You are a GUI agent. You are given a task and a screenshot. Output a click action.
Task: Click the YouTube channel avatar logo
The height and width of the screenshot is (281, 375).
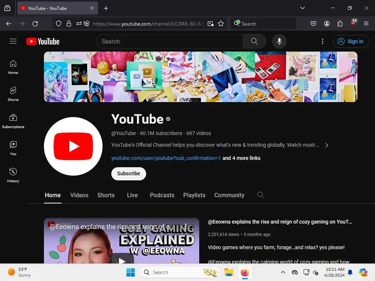pos(73,146)
